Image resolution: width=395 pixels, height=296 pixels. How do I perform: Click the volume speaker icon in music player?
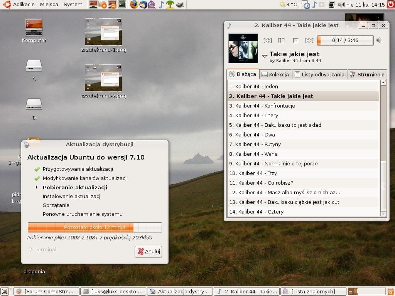[379, 40]
